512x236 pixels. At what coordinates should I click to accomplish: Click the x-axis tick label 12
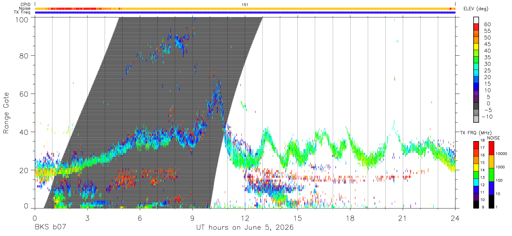245,218
